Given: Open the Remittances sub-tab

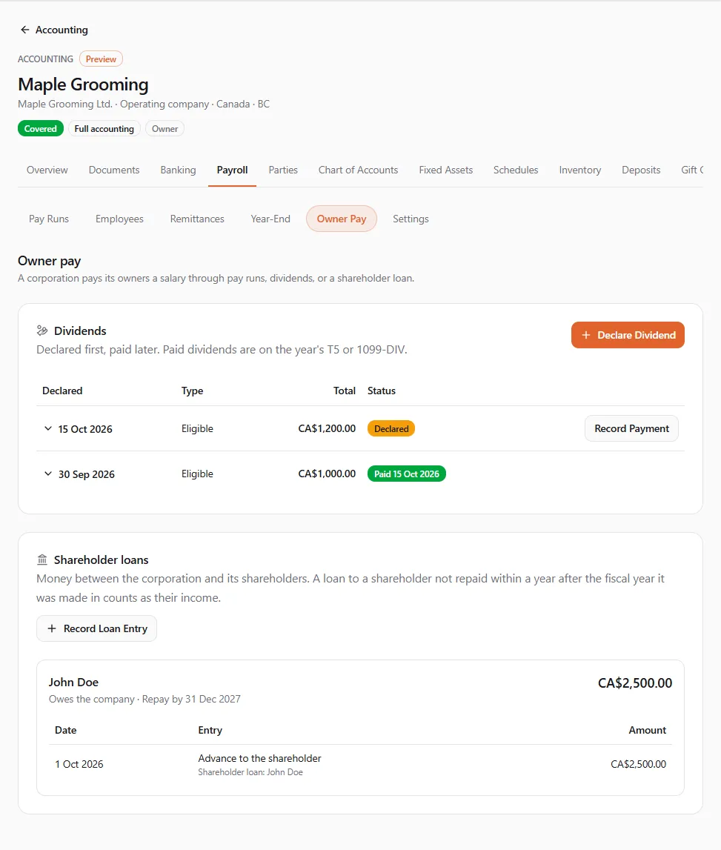Looking at the screenshot, I should tap(197, 219).
